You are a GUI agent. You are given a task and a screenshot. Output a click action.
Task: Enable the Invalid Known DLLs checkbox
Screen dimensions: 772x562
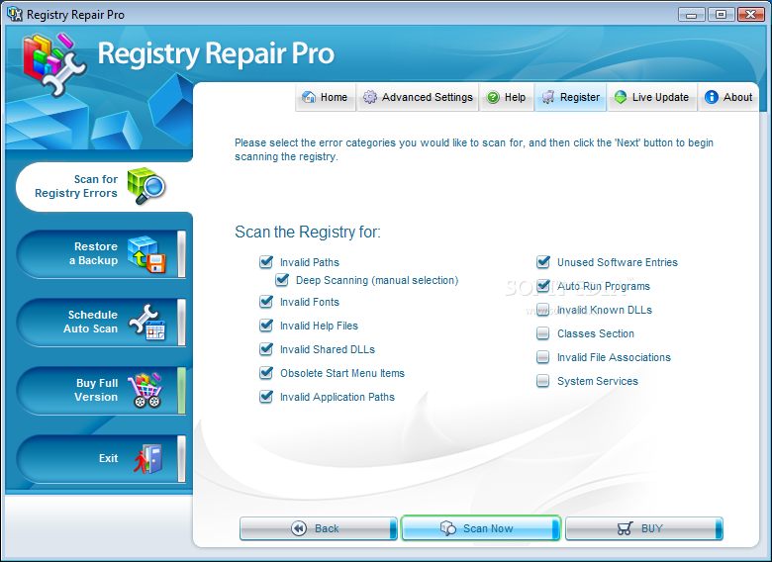coord(542,310)
